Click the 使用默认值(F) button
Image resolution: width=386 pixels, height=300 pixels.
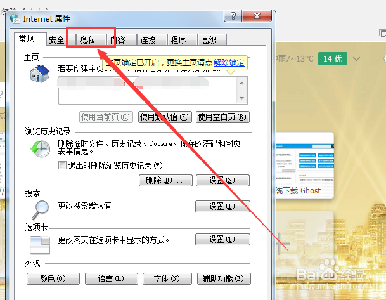click(x=165, y=117)
